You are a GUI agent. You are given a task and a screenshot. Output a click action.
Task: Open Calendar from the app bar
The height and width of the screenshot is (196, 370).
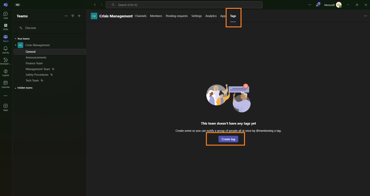click(6, 84)
